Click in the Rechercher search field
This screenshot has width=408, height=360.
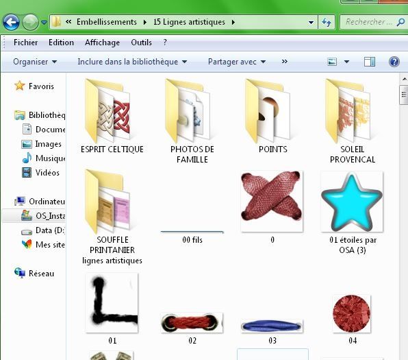click(369, 22)
